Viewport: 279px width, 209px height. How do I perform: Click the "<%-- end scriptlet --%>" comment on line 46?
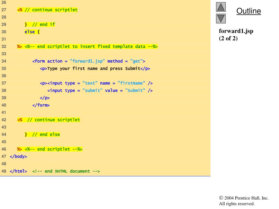(54, 149)
